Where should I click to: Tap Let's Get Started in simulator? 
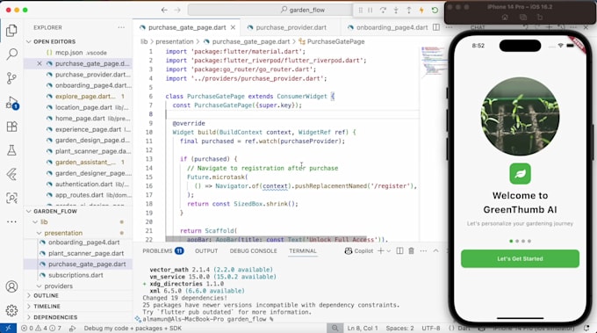point(520,258)
